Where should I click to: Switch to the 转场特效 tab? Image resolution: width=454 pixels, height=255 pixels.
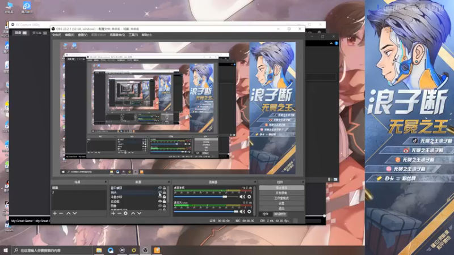point(280,214)
